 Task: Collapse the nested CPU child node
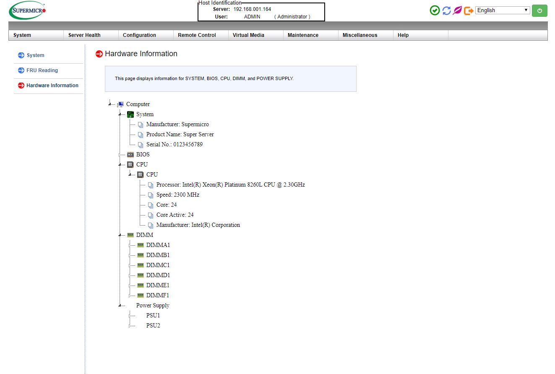[130, 174]
